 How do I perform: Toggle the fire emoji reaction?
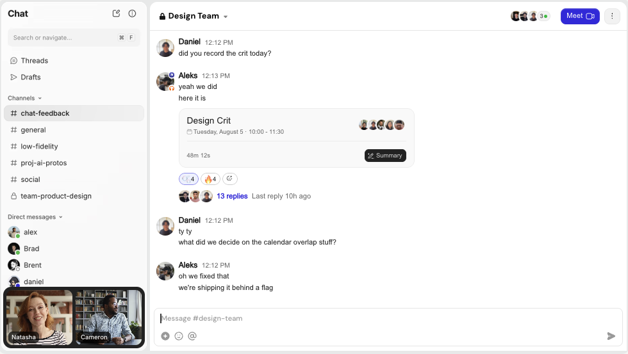pyautogui.click(x=210, y=179)
